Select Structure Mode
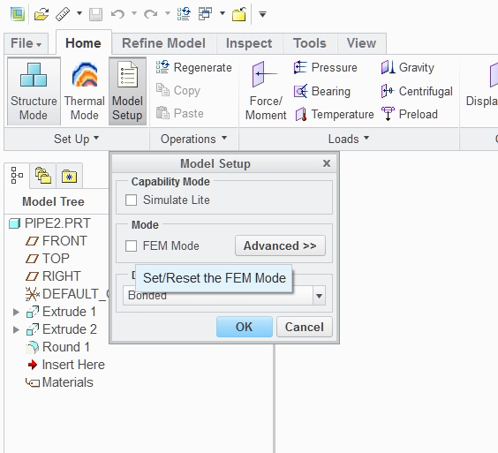The image size is (498, 453). tap(34, 92)
